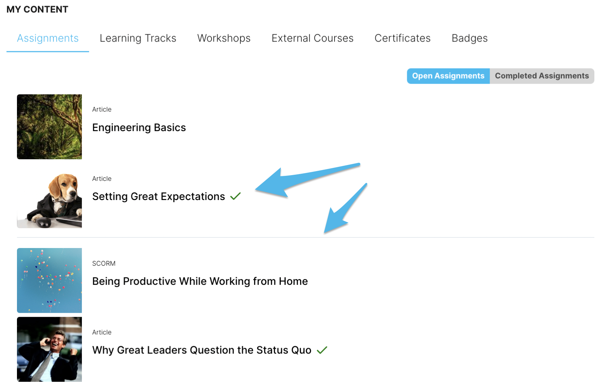Click green checkmark beside Why Great Leaders article
The image size is (607, 382).
pyautogui.click(x=322, y=350)
